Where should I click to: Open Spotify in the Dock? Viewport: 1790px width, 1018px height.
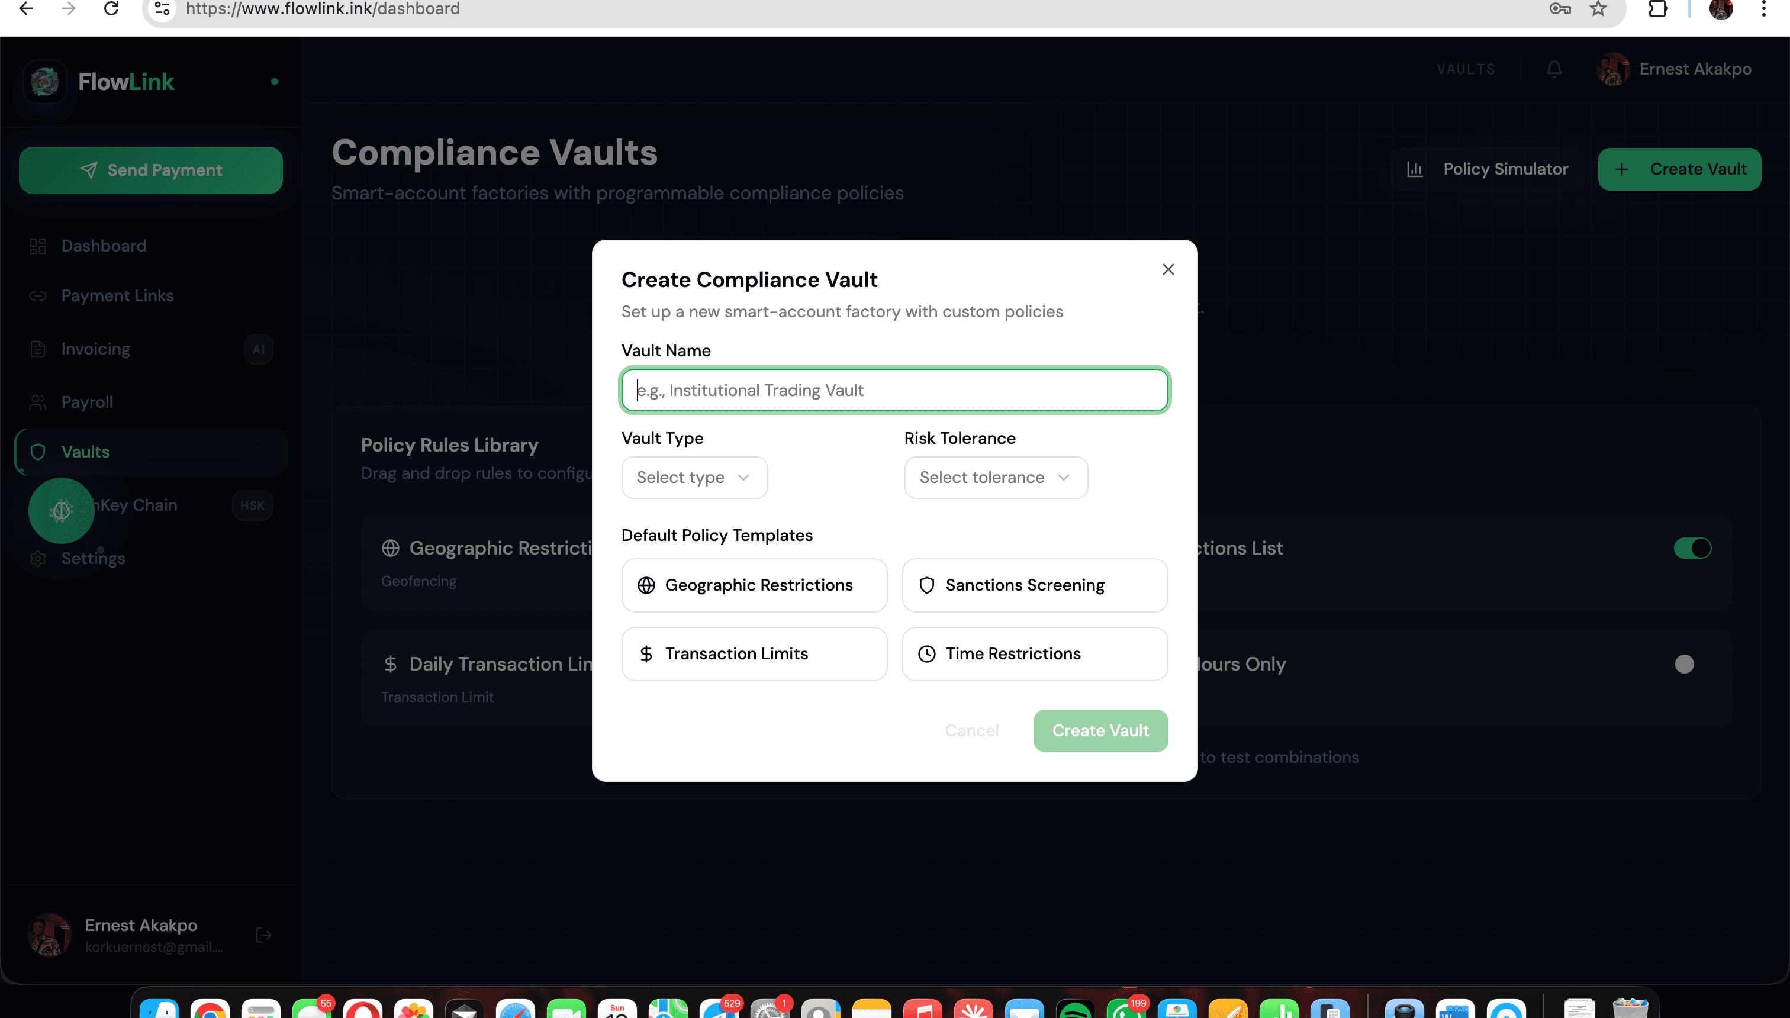1076,1010
